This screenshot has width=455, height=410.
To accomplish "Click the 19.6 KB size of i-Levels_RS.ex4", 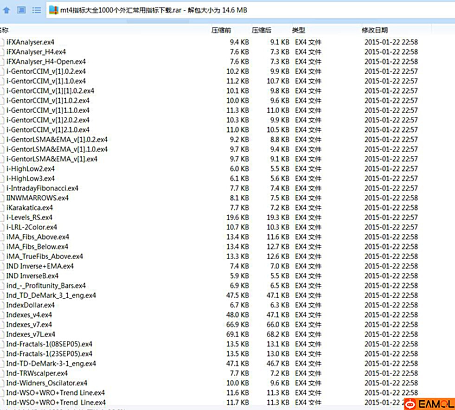I will 237,218.
